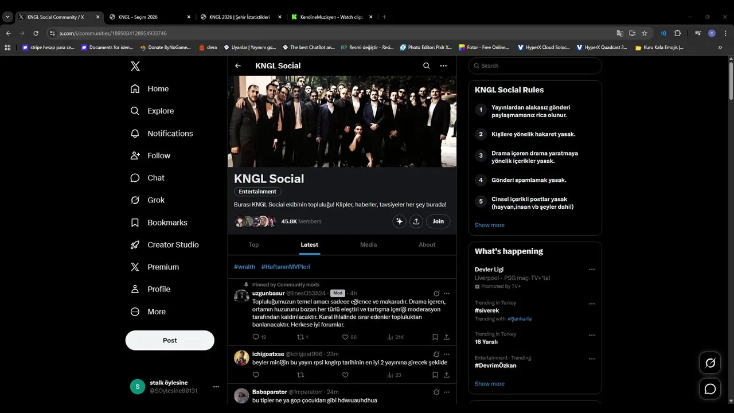Click the address bar URL
Screen dimensions: 734x413
(x=113, y=33)
